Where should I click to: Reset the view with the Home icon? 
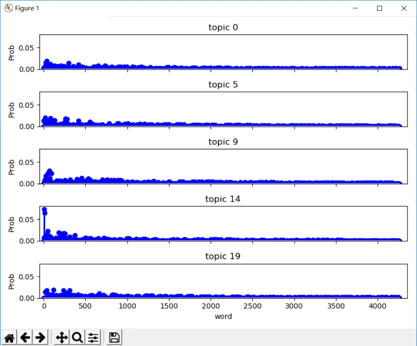pos(9,338)
